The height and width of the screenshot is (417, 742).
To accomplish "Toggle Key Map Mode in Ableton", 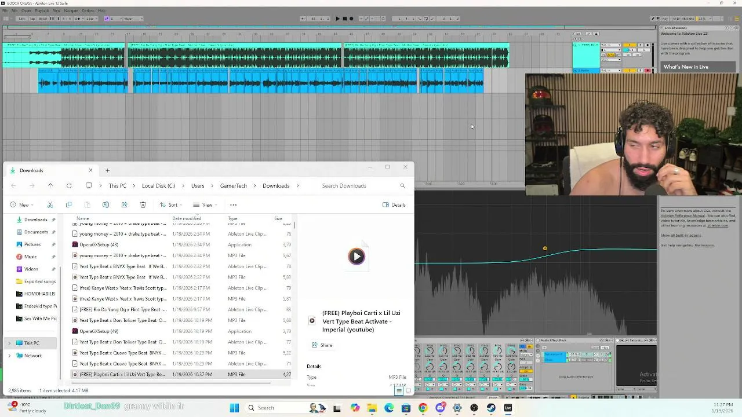I will coord(665,19).
